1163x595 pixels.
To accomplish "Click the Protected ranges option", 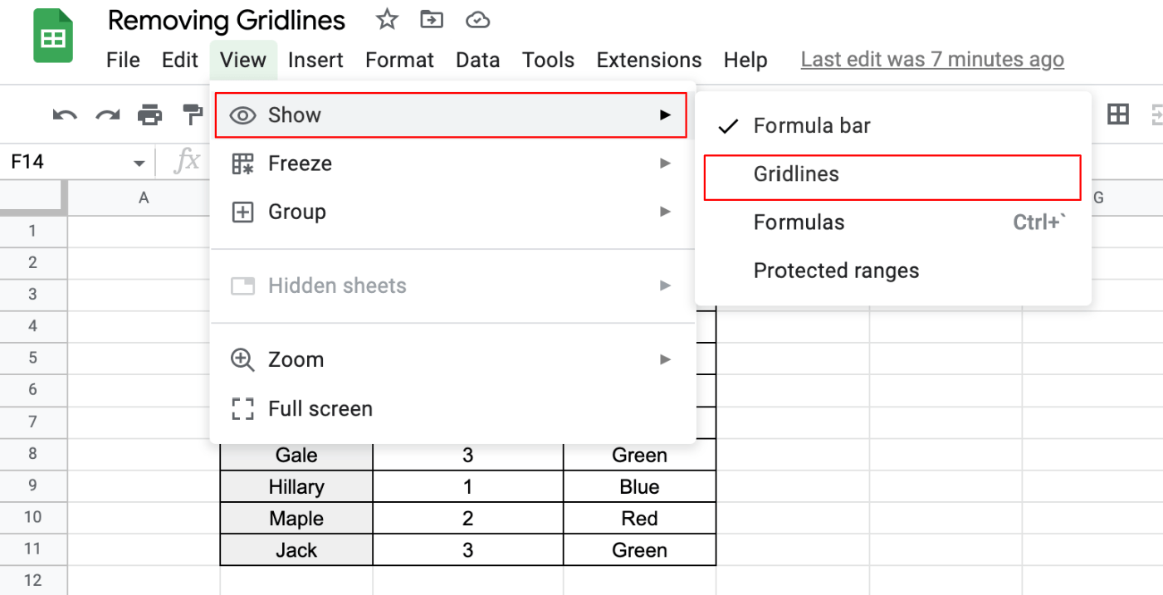I will (836, 271).
